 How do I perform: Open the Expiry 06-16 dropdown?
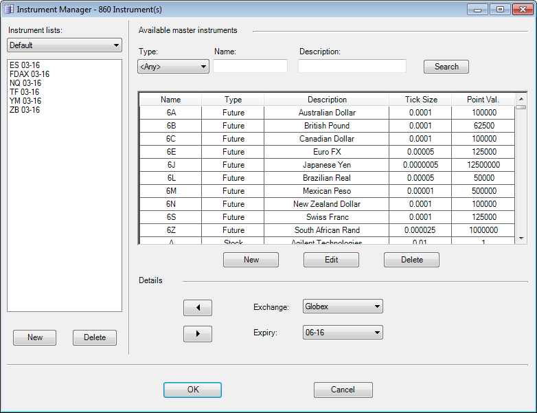(343, 333)
